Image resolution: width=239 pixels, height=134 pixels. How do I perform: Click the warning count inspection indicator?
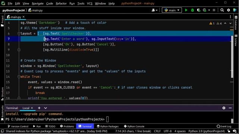[x=212, y=23]
